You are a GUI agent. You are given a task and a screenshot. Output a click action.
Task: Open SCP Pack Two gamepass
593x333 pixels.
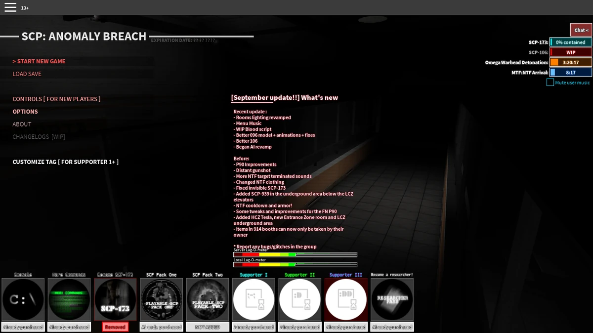coord(207,299)
